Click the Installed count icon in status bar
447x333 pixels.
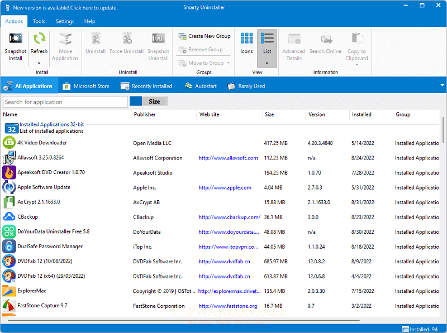tap(406, 329)
